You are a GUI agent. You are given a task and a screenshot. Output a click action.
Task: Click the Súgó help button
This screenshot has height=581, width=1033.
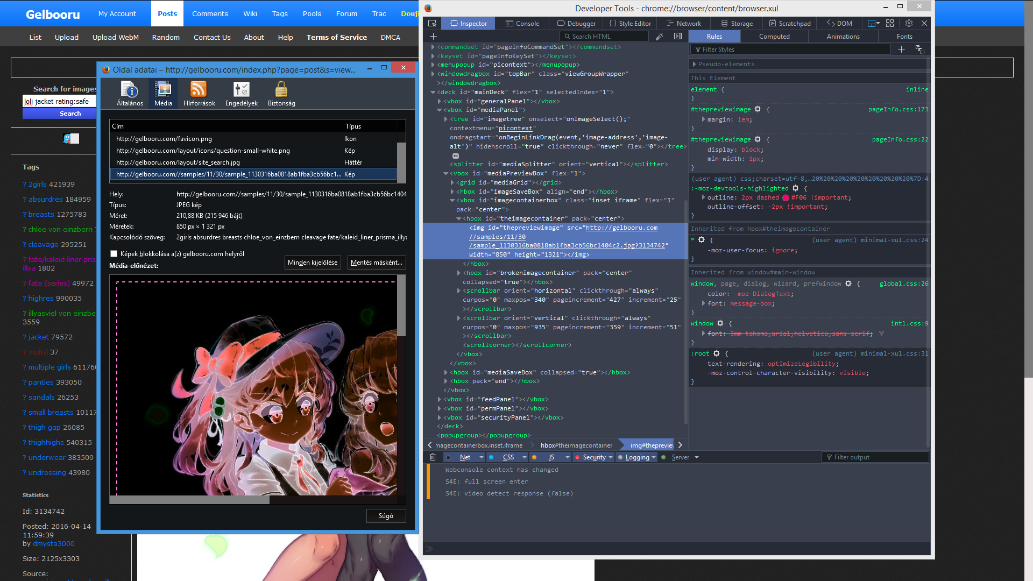point(386,516)
